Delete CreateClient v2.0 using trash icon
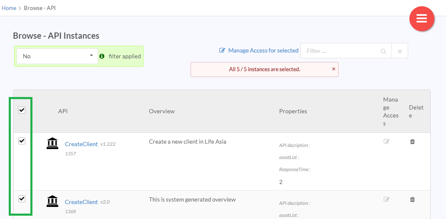 pyautogui.click(x=412, y=199)
